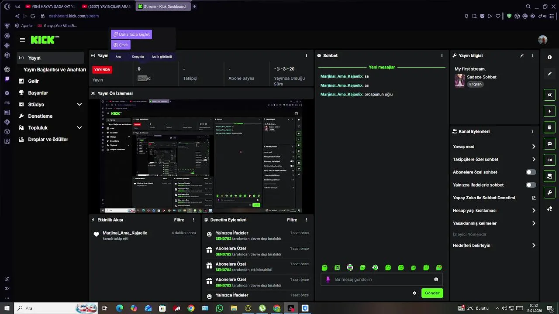Toggle the stream preview widget icon
Screen dimensions: 559x314
(x=549, y=95)
